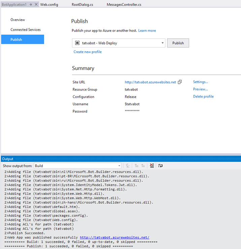This screenshot has height=249, width=241.
Task: Click the Preview... link
Action: [200, 89]
